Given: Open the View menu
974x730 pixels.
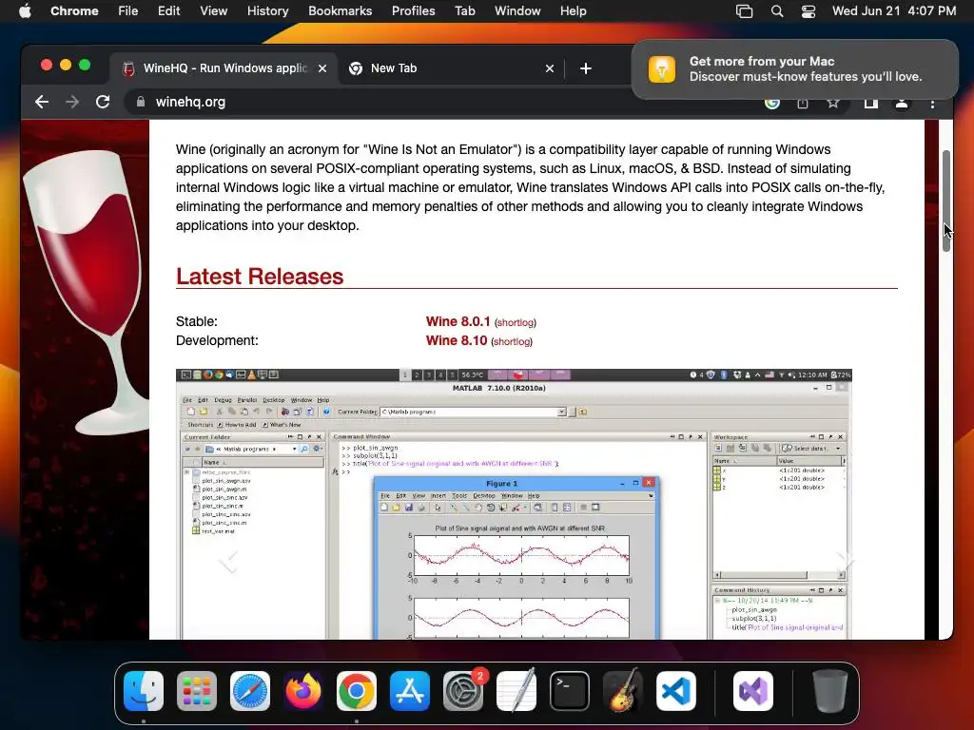Looking at the screenshot, I should pos(214,10).
